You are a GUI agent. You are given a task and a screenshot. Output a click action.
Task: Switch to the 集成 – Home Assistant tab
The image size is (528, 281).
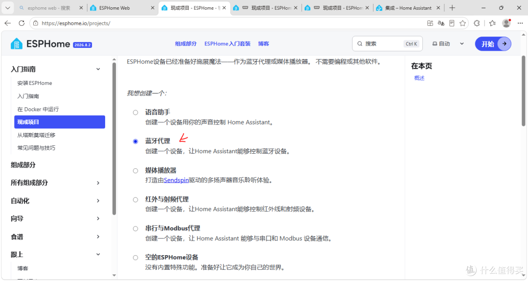tap(408, 8)
